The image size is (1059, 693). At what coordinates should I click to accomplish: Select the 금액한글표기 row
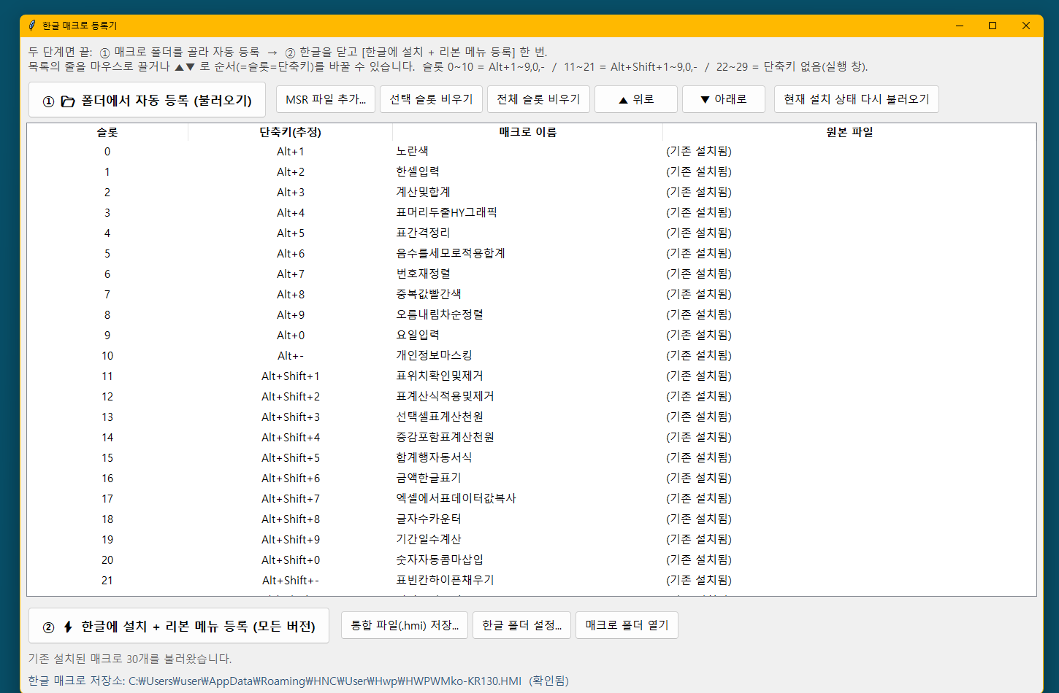click(532, 479)
